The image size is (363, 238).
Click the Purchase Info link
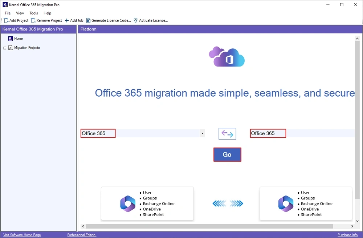point(347,235)
